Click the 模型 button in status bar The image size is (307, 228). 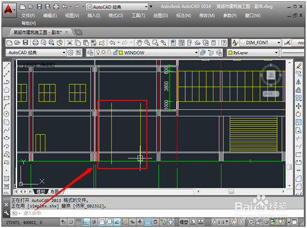click(184, 222)
